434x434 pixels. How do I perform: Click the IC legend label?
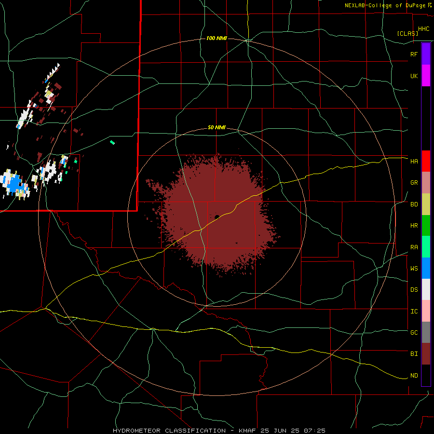tap(414, 312)
